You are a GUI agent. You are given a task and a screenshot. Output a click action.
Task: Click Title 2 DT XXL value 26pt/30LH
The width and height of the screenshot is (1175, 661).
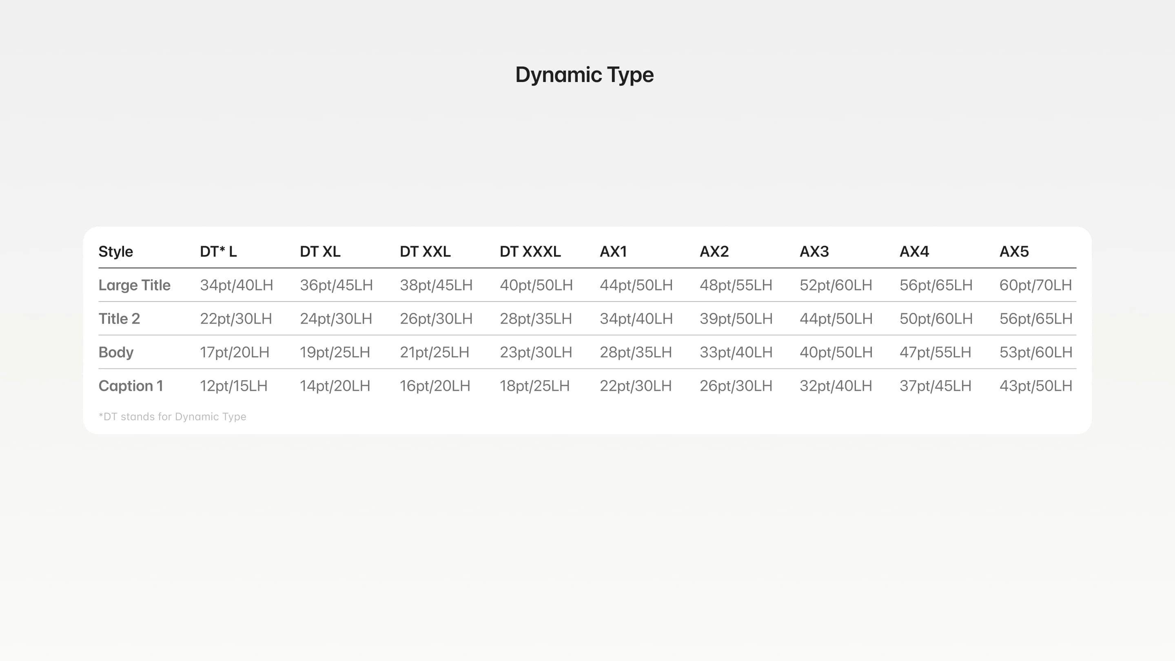point(437,318)
